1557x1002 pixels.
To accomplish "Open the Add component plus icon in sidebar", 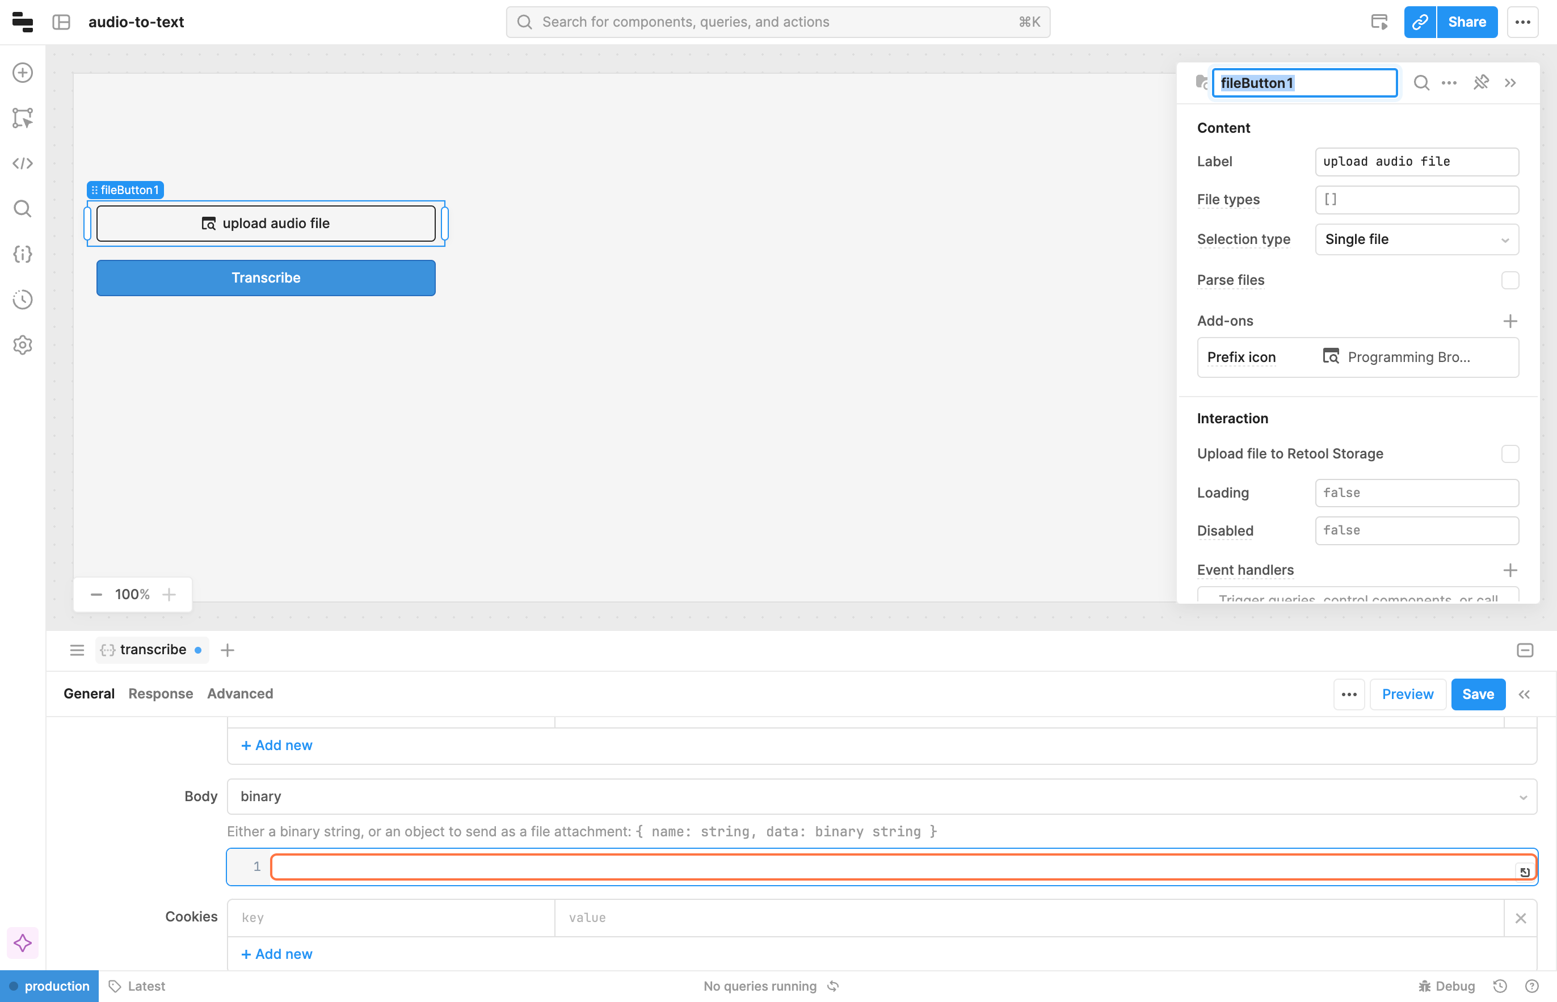I will [23, 73].
